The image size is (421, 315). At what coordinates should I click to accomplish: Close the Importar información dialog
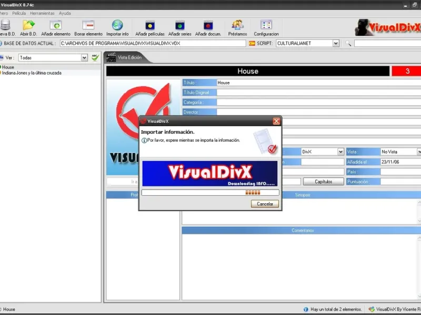click(276, 121)
